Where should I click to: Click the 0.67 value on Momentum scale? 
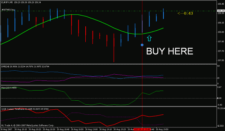(x=220, y=87)
